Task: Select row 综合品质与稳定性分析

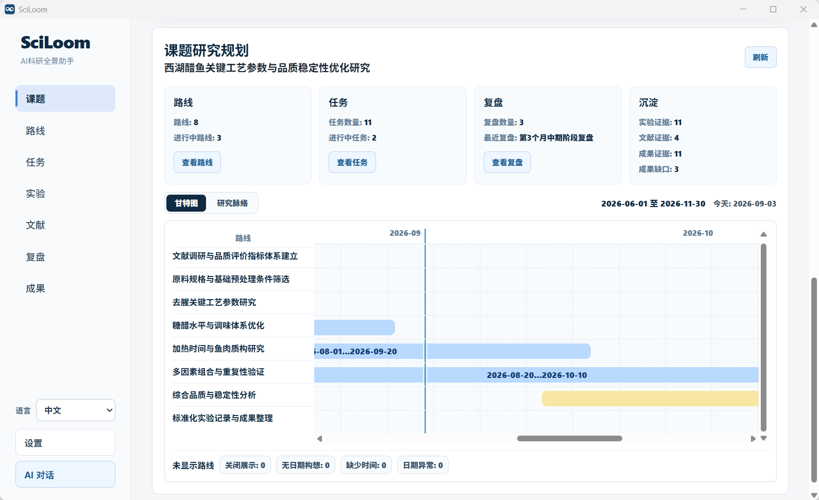Action: click(x=243, y=395)
